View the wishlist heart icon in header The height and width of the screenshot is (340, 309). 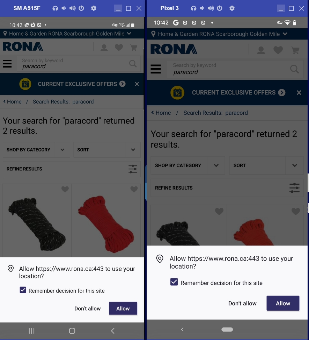point(119,47)
